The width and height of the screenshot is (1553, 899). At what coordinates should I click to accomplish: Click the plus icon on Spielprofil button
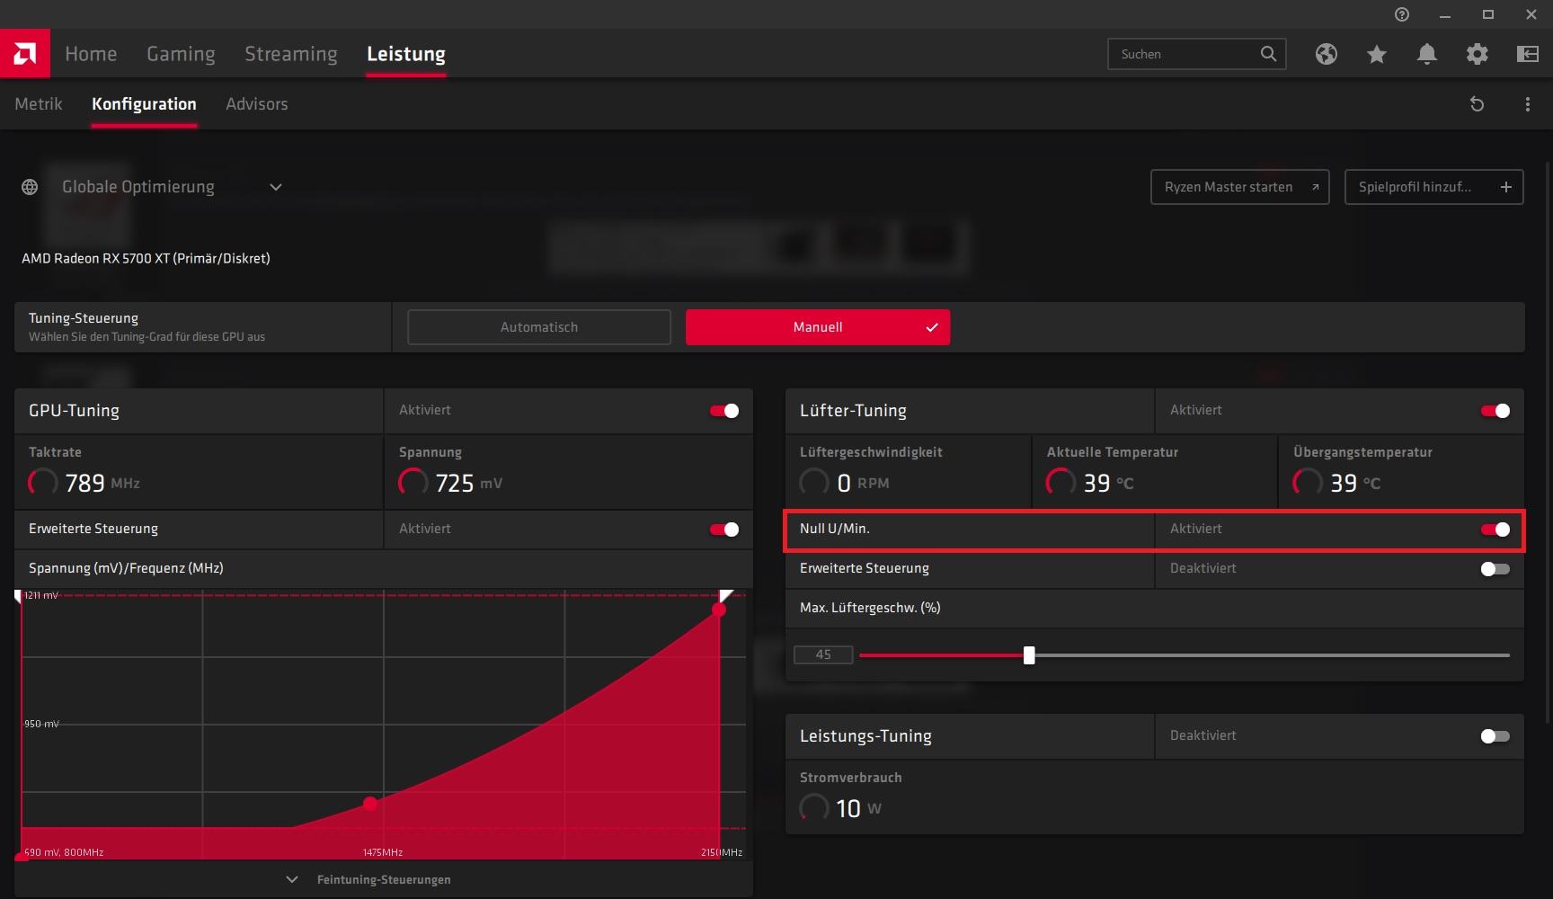click(1506, 187)
